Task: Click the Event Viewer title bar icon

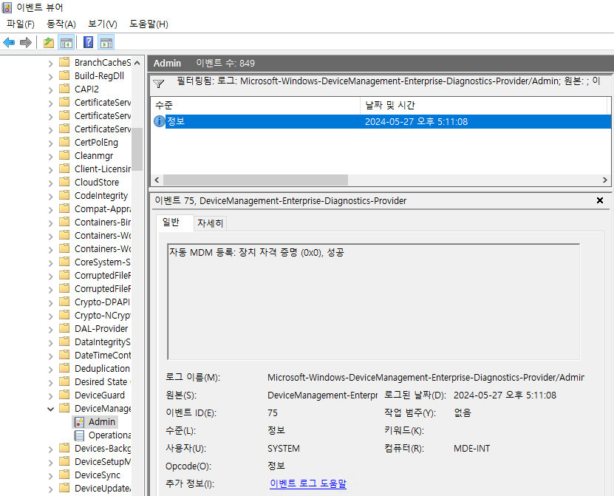Action: [x=7, y=7]
